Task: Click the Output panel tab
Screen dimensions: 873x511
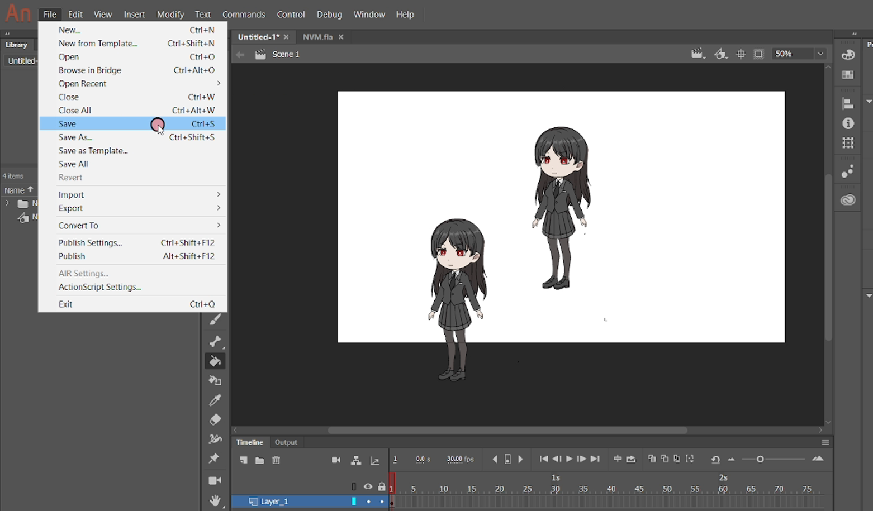Action: 286,442
